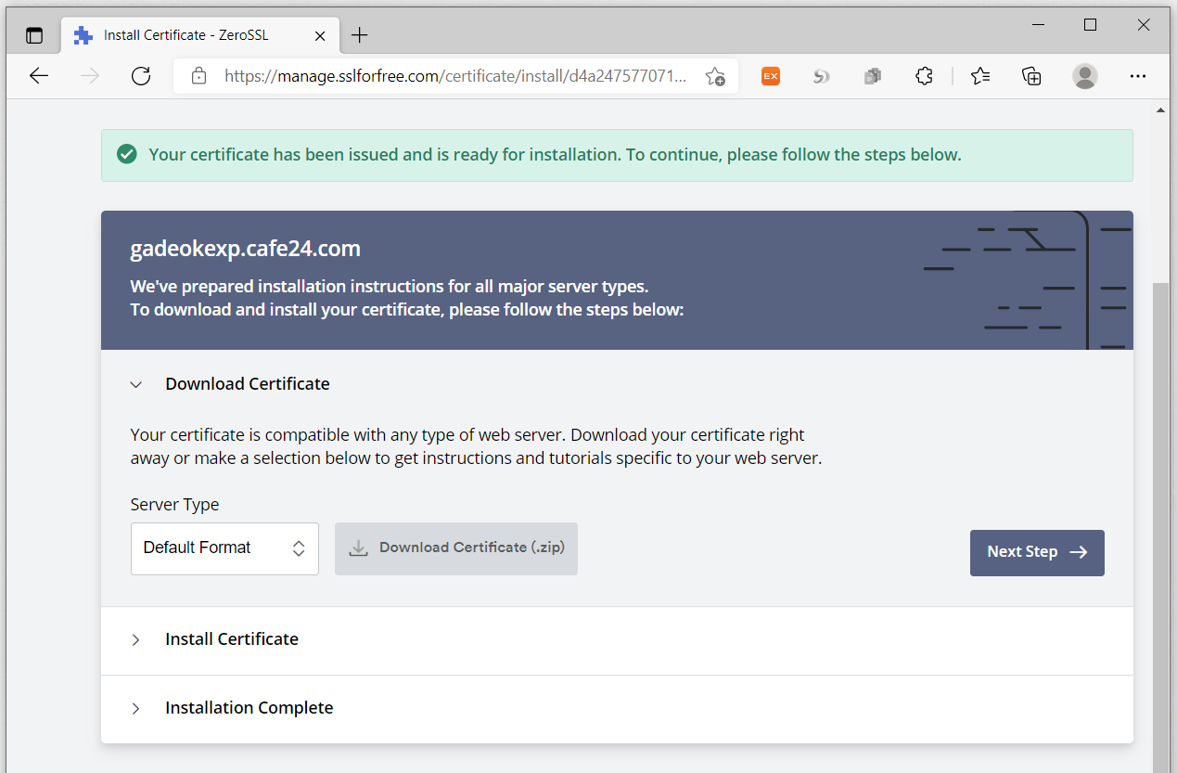The image size is (1177, 773).
Task: Click the browser forward arrow
Action: tap(90, 76)
